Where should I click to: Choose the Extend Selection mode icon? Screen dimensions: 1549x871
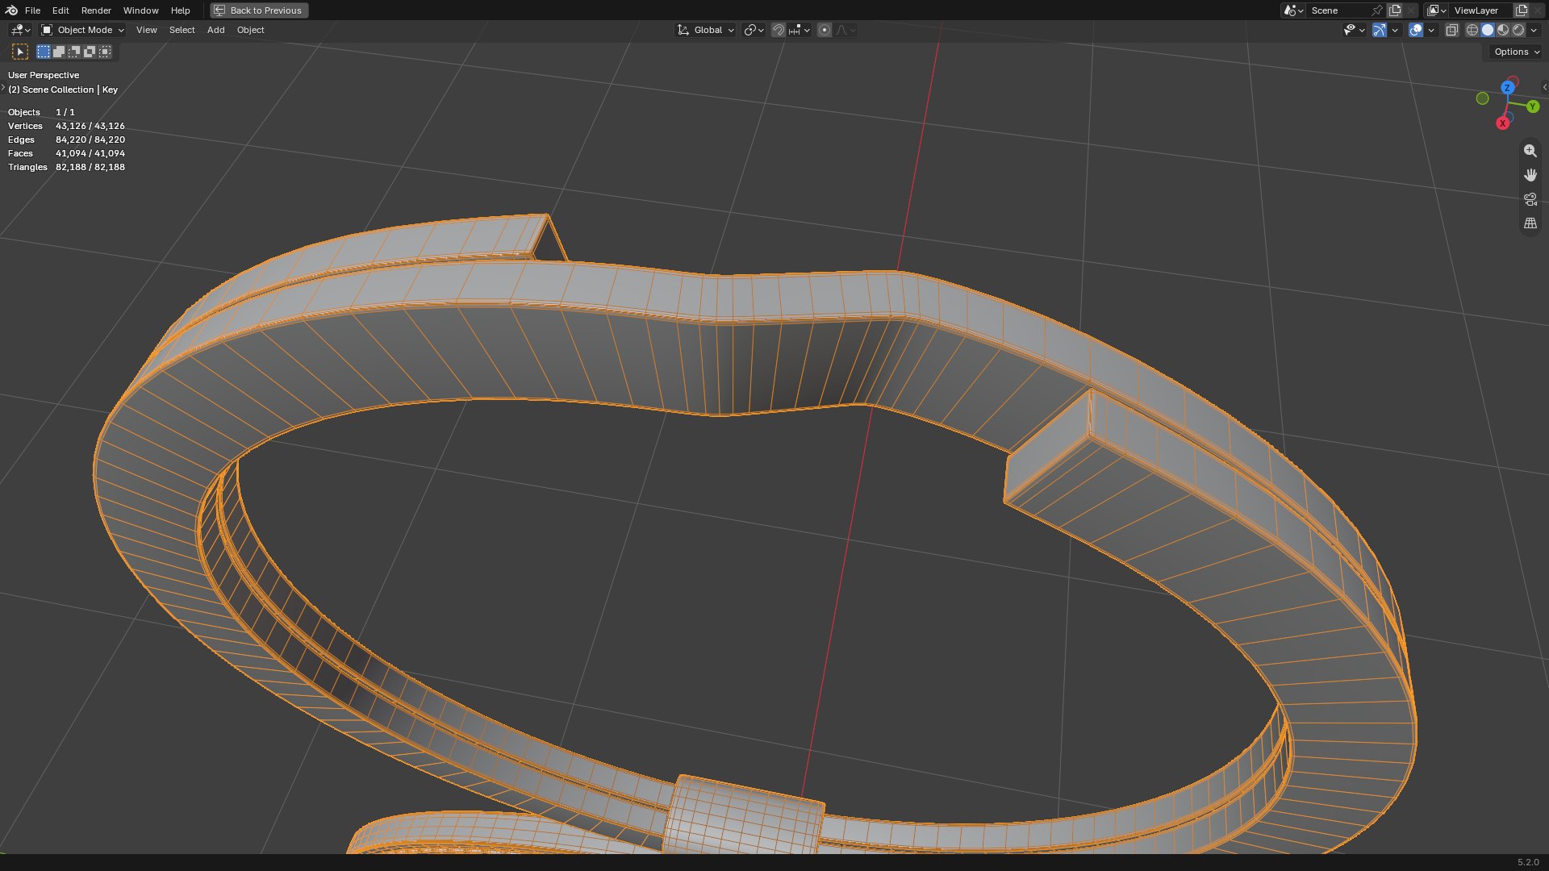[59, 52]
